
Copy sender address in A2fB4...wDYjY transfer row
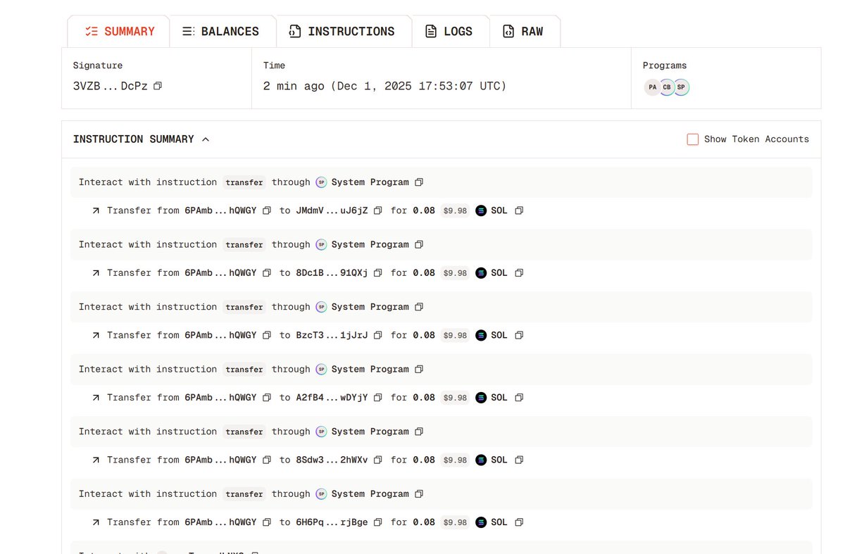[267, 398]
